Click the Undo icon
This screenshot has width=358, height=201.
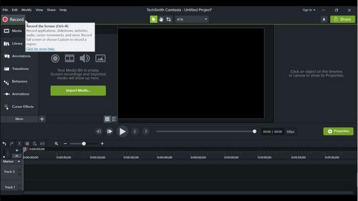coord(4,144)
